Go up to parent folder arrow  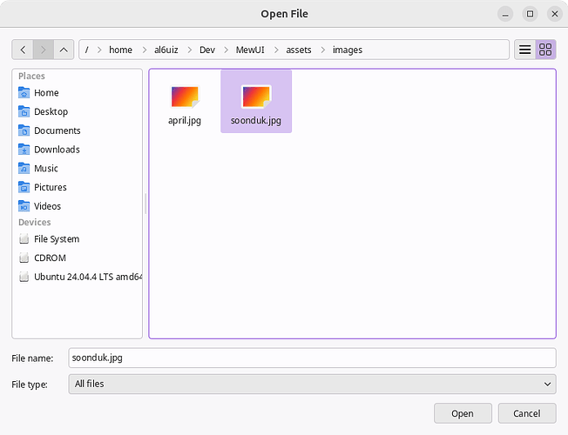click(x=64, y=50)
